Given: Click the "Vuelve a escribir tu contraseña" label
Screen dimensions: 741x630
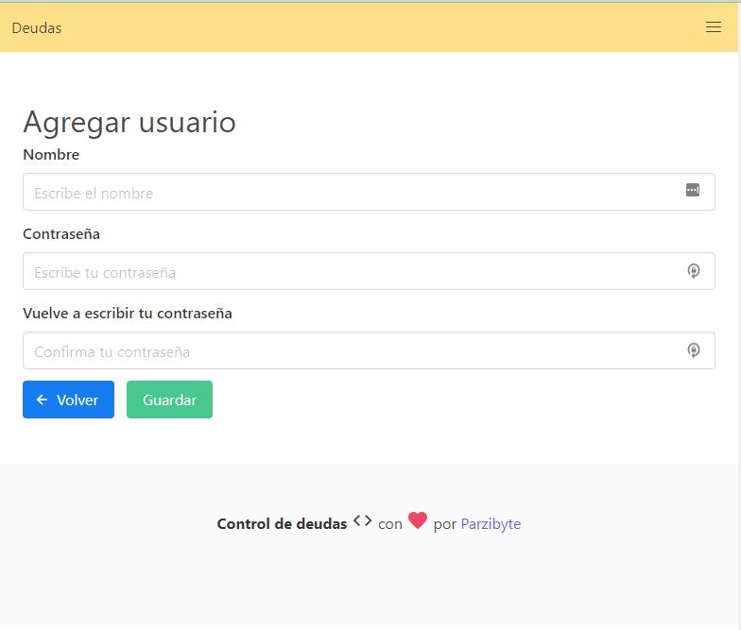Looking at the screenshot, I should click(128, 314).
